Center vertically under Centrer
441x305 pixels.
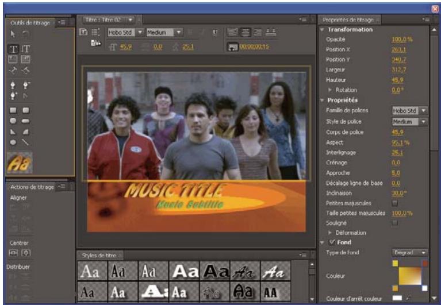point(26,253)
